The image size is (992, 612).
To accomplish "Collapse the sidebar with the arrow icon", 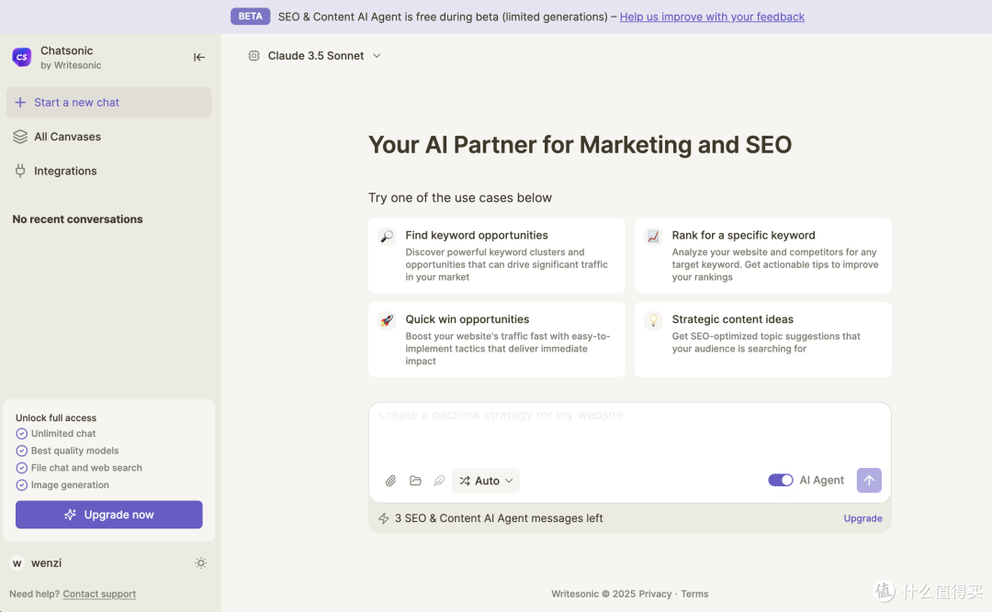I will 199,57.
